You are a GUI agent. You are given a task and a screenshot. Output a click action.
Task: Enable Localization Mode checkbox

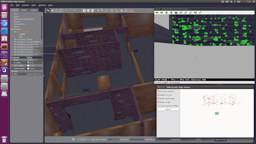pyautogui.click(x=158, y=106)
